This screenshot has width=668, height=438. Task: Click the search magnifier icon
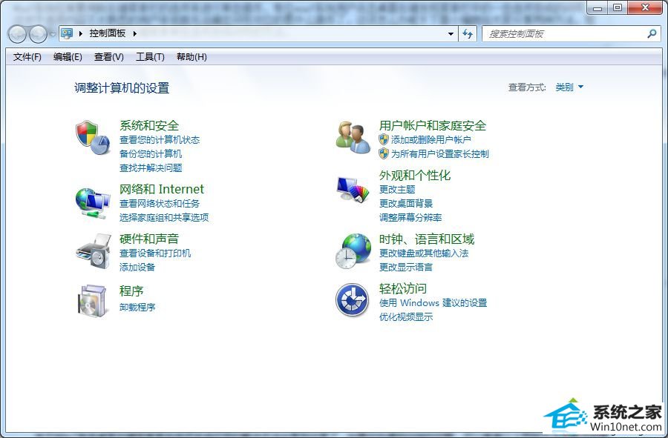tap(652, 33)
